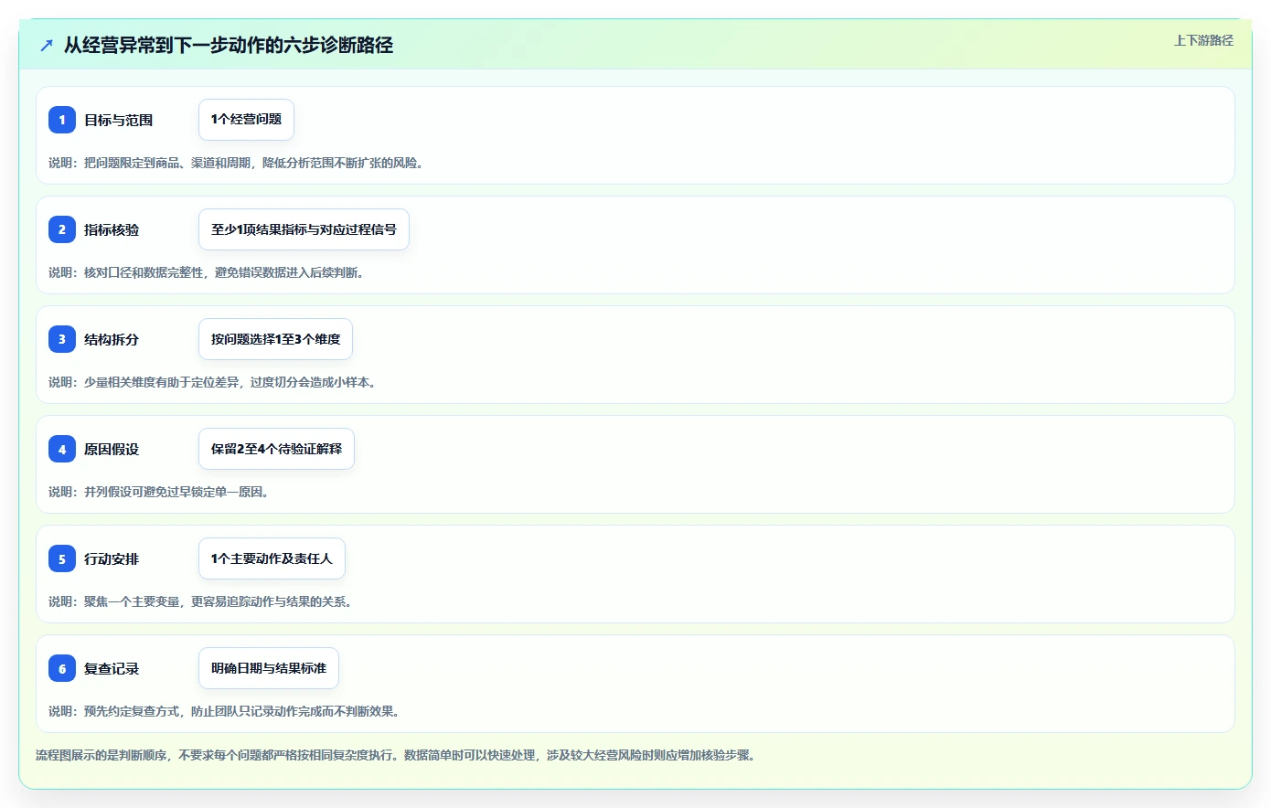The image size is (1271, 808).
Task: Click step number 2 badge
Action: click(x=62, y=229)
